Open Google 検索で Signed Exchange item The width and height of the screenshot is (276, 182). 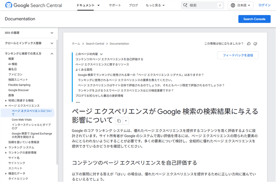point(32,135)
